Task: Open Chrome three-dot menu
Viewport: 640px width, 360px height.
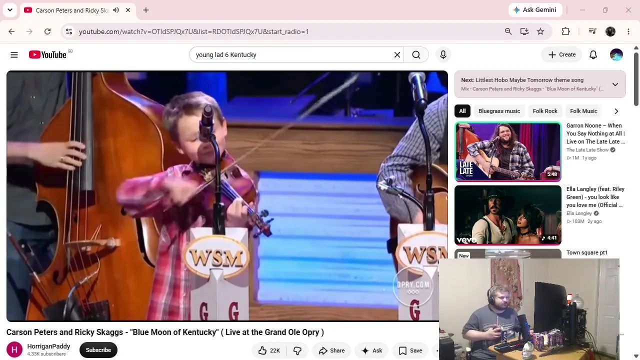Action: 628,31
